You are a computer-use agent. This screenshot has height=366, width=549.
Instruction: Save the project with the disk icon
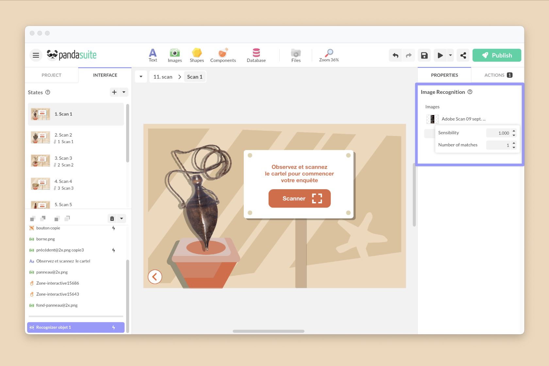click(424, 55)
